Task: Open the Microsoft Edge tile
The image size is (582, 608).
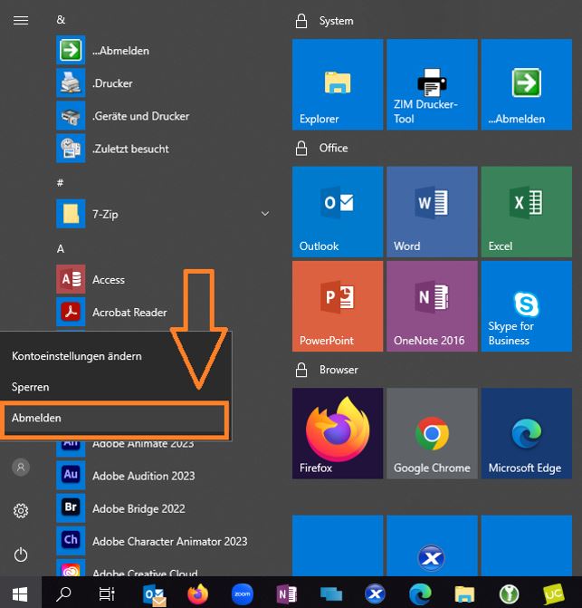Action: point(526,433)
